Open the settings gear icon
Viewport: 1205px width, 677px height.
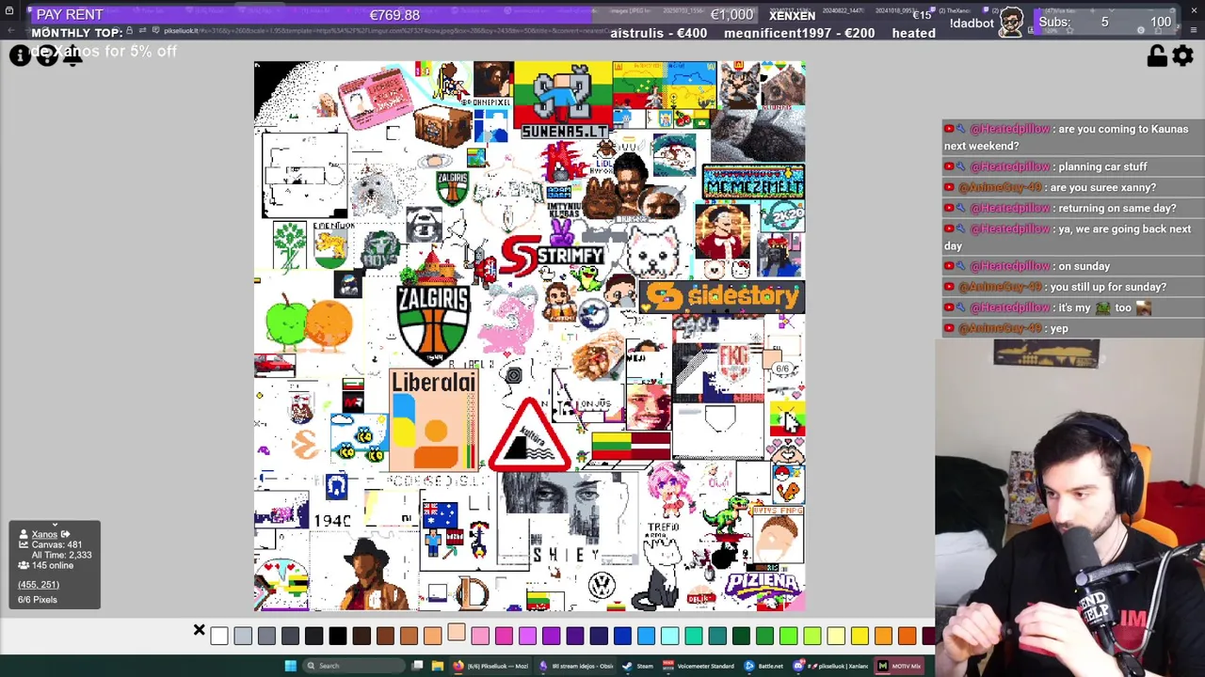1183,56
